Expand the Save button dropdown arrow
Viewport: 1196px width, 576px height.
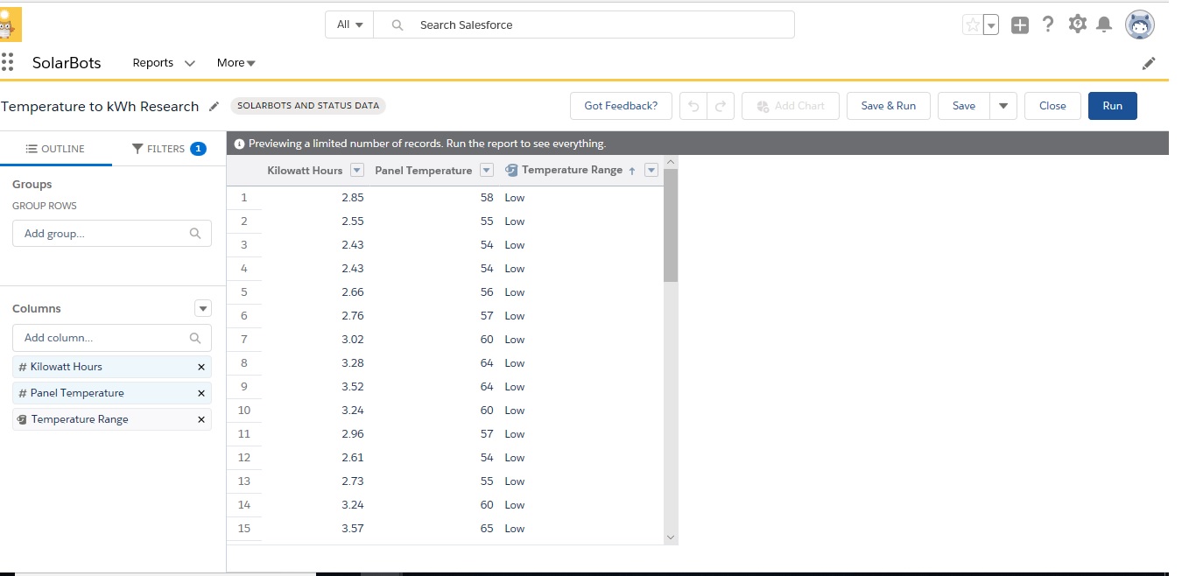pos(1003,106)
